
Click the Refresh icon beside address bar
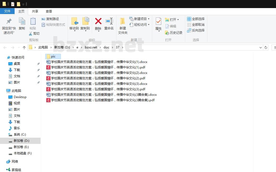coord(266,47)
